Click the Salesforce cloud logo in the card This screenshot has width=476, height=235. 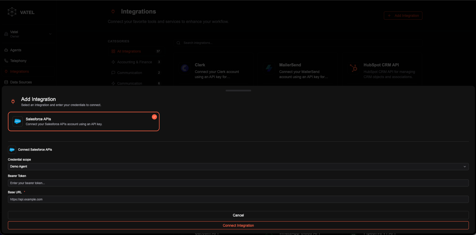[x=18, y=121]
